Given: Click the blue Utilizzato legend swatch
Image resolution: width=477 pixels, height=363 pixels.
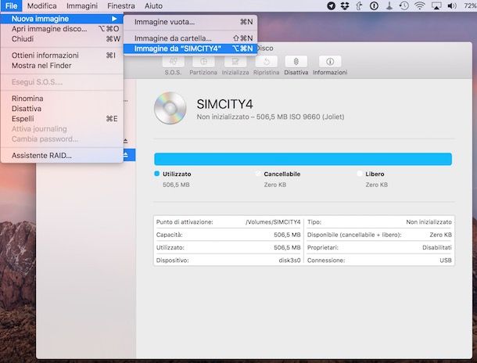Looking at the screenshot, I should (x=156, y=174).
